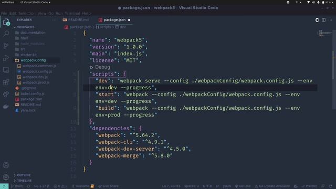Screen dimensions: 336x189
Task: Expand the documentation folder
Action: tap(30, 33)
